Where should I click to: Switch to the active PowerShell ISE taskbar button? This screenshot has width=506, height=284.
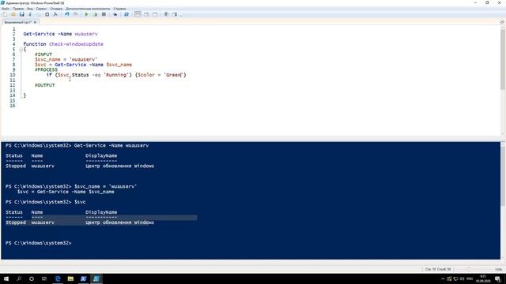click(96, 278)
